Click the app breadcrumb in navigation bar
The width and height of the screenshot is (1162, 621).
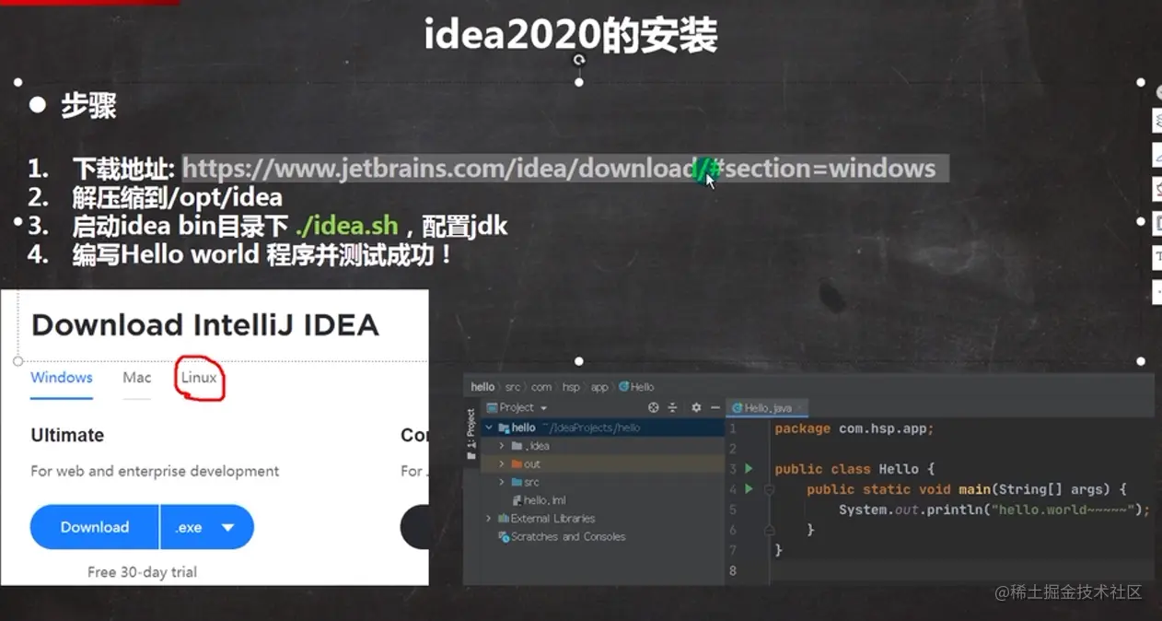click(x=599, y=387)
